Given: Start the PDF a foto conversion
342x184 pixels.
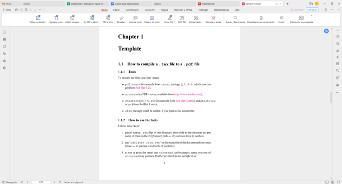Looking at the screenshot, I should tap(108, 19).
